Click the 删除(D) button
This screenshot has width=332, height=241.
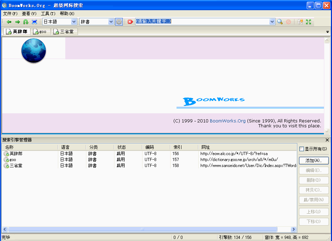(314, 180)
